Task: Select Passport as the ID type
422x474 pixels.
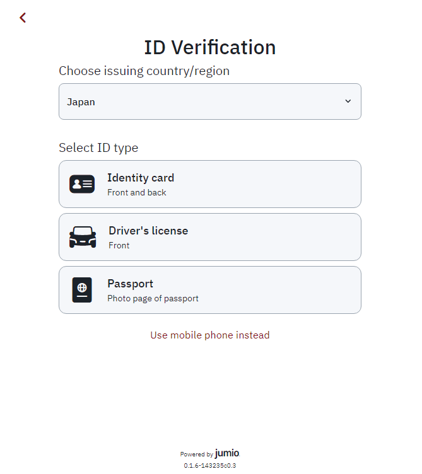Action: click(x=209, y=290)
